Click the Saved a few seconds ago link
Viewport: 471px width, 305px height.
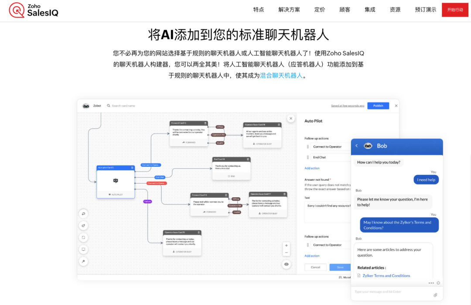tap(348, 106)
